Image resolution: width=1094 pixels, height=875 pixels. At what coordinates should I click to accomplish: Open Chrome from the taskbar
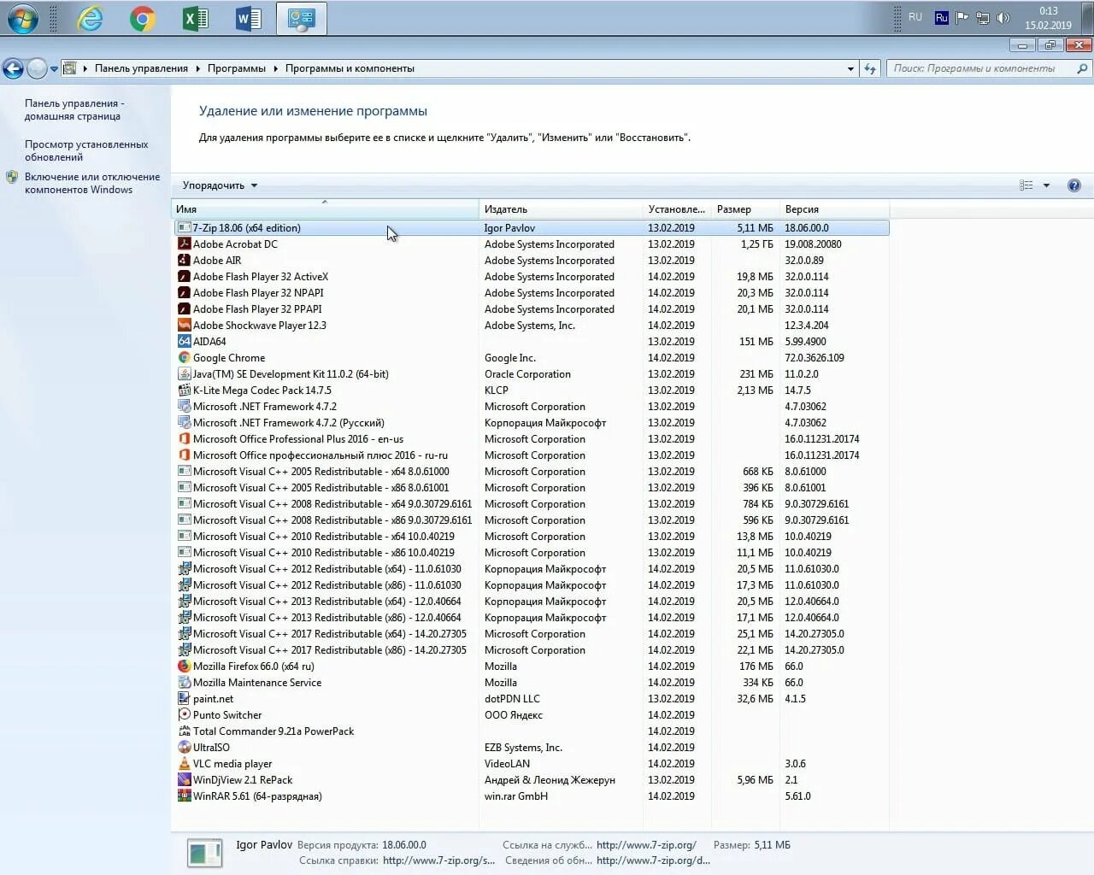click(x=143, y=18)
